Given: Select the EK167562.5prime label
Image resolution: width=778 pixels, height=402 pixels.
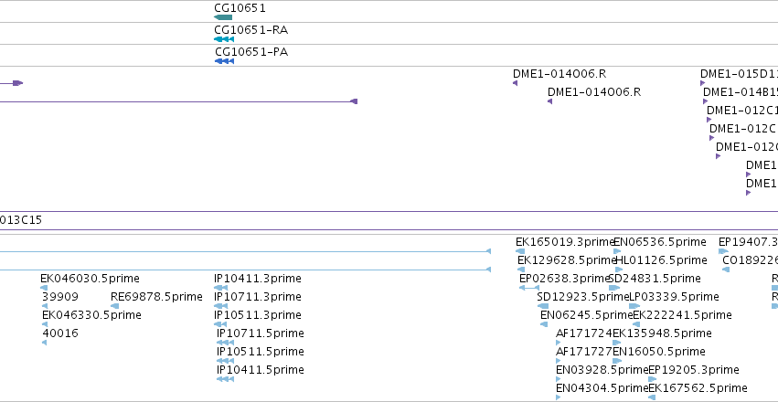Looking at the screenshot, I should coord(698,388).
